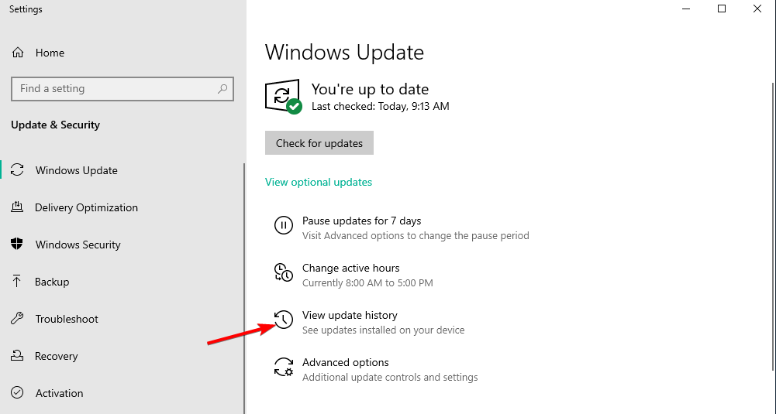Click the 'Last checked: Today, 9:13 AM' text

[x=380, y=106]
